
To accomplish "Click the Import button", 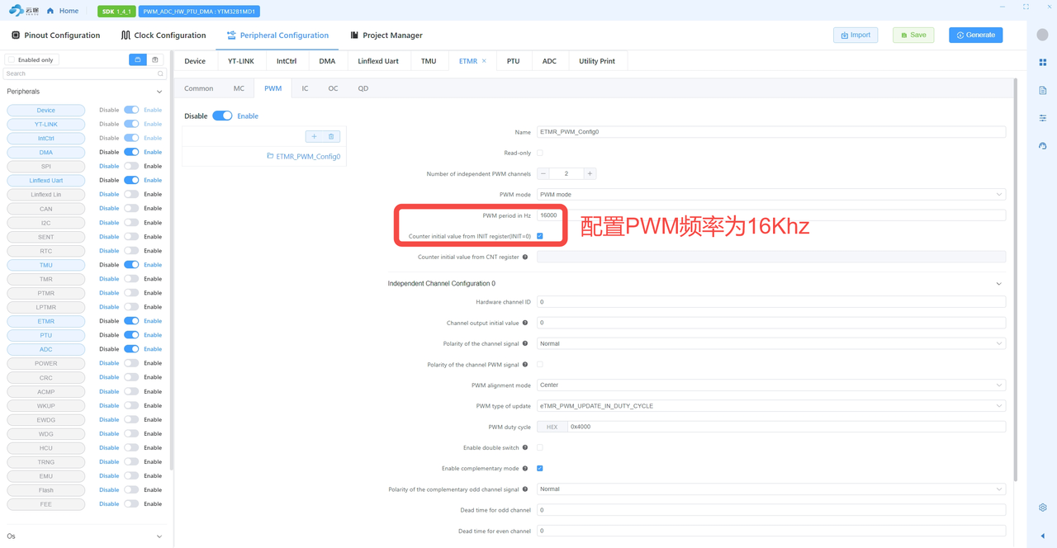I will 856,35.
